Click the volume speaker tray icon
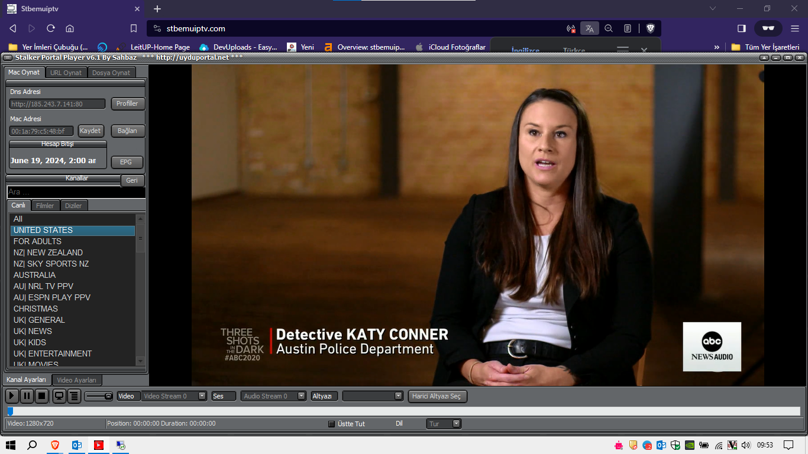Screen dimensions: 808x454 pyautogui.click(x=746, y=445)
